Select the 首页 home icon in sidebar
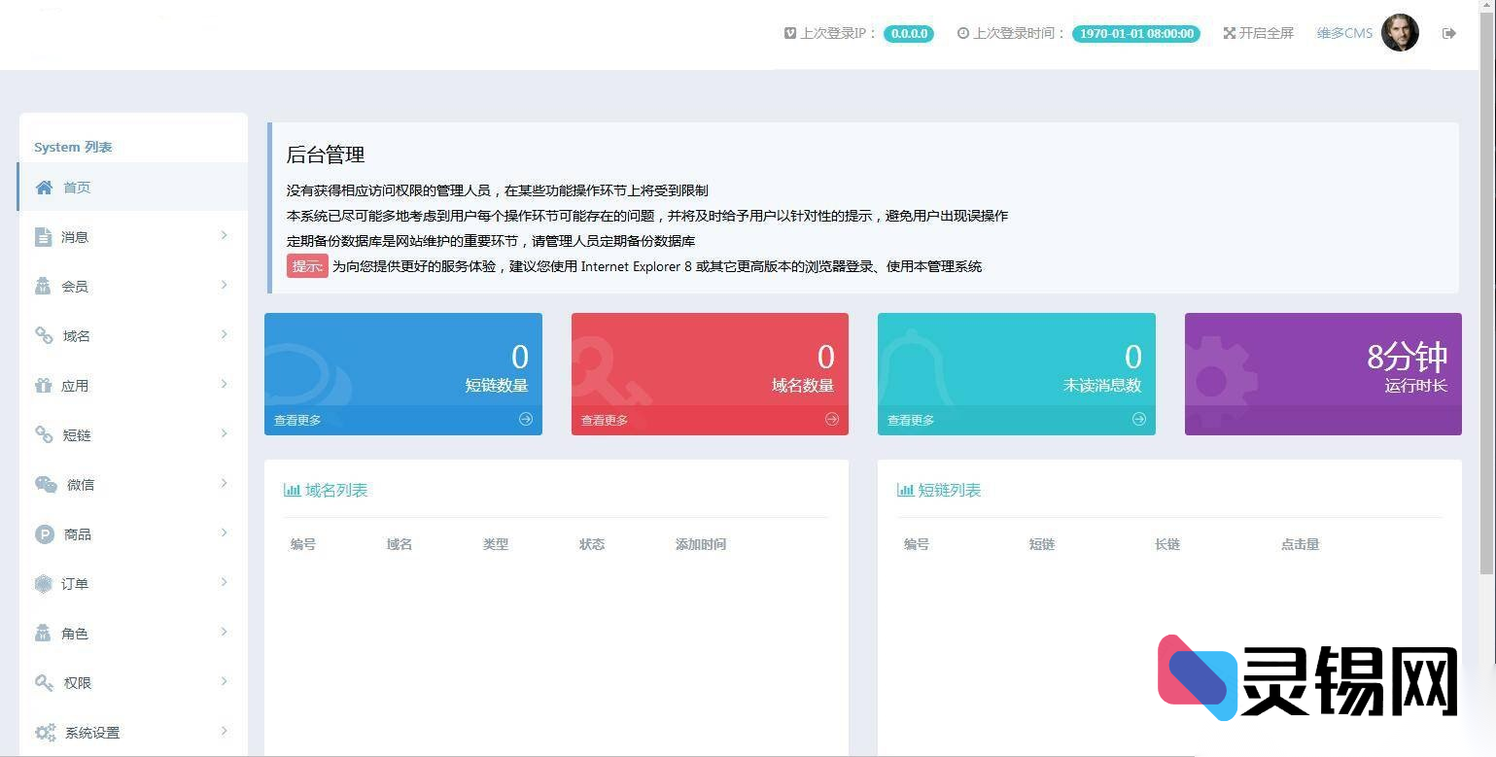1496x757 pixels. coord(44,187)
